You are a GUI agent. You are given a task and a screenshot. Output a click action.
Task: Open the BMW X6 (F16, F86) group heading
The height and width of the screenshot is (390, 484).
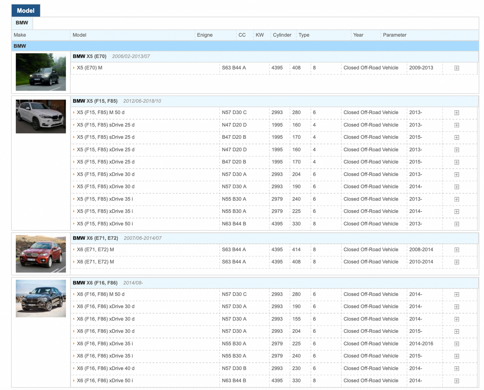coord(95,283)
